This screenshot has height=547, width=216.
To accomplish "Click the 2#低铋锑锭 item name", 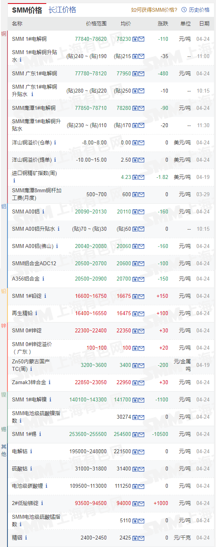I will coord(25,503).
